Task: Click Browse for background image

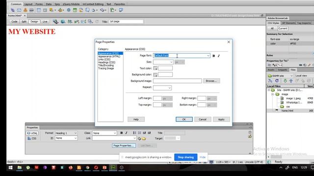Action: 211,81
